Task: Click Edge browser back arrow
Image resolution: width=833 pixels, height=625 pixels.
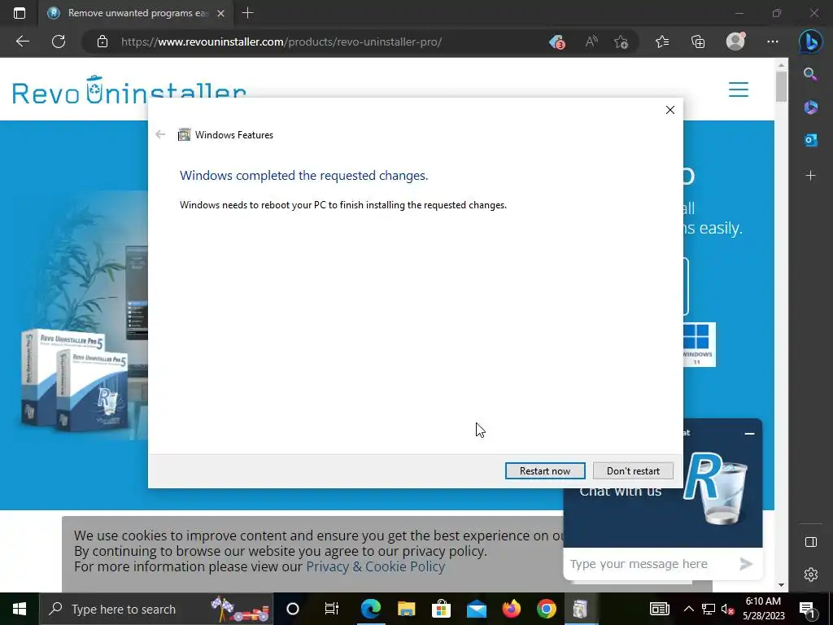Action: click(x=22, y=42)
